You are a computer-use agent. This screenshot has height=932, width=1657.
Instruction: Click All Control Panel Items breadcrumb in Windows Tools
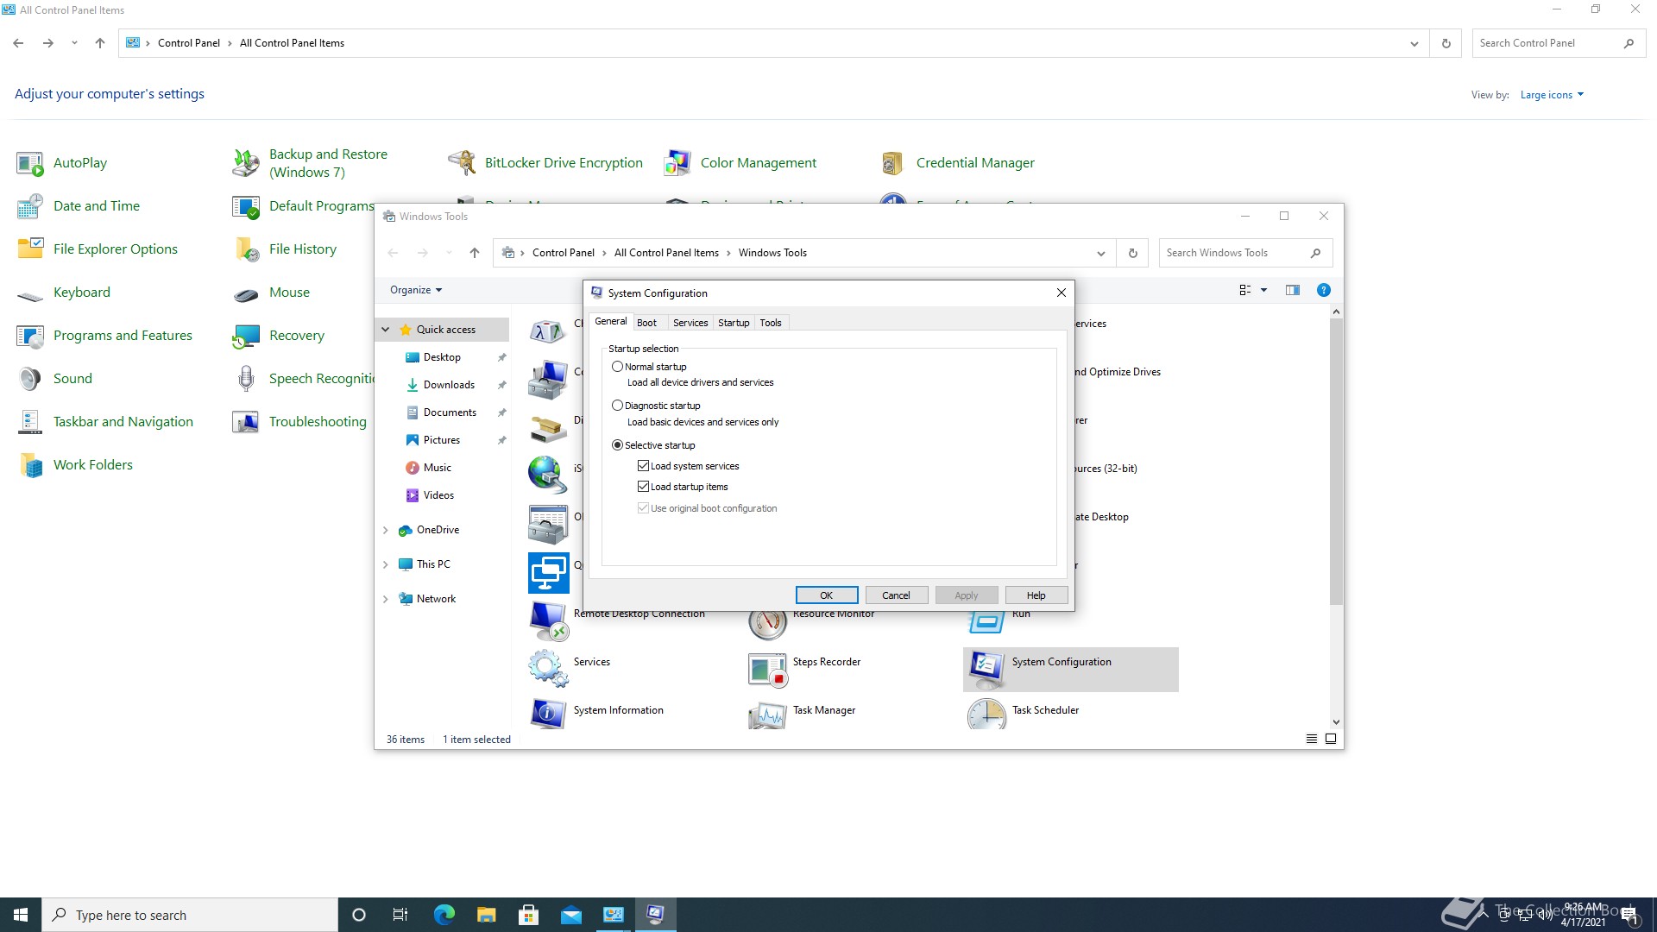point(666,253)
